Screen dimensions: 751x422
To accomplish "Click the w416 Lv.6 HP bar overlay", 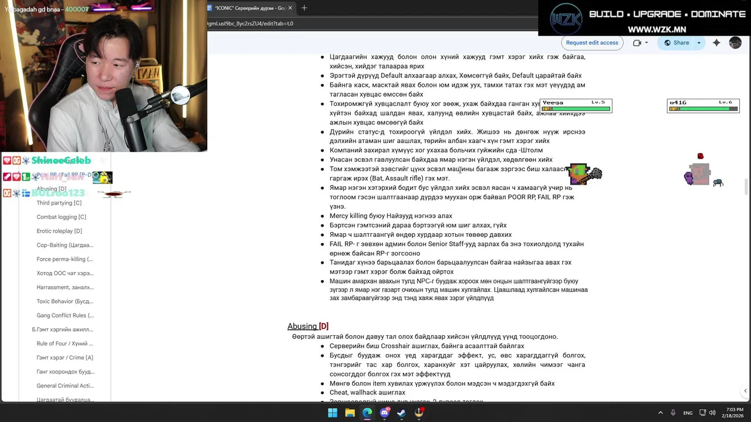I will pos(703,105).
